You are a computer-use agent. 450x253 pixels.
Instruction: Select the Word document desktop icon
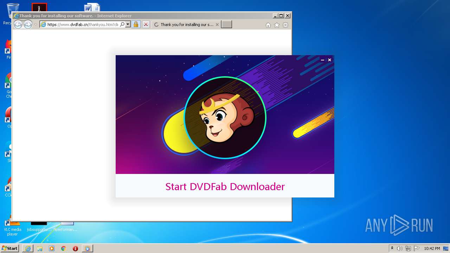(x=92, y=7)
